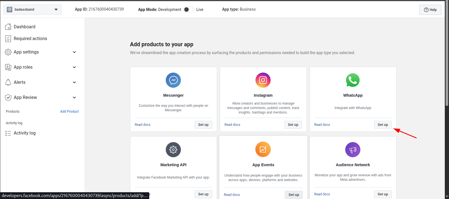This screenshot has width=449, height=199.
Task: Open Activity log menu item with list icon
Action: point(24,133)
